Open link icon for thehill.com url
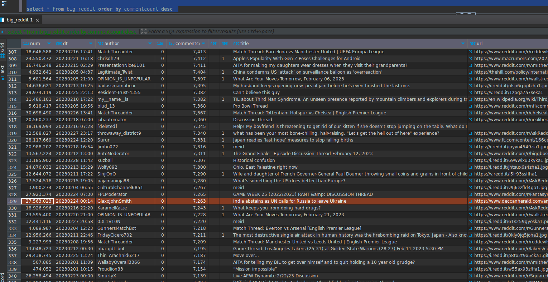The width and height of the screenshot is (548, 282). click(x=470, y=72)
